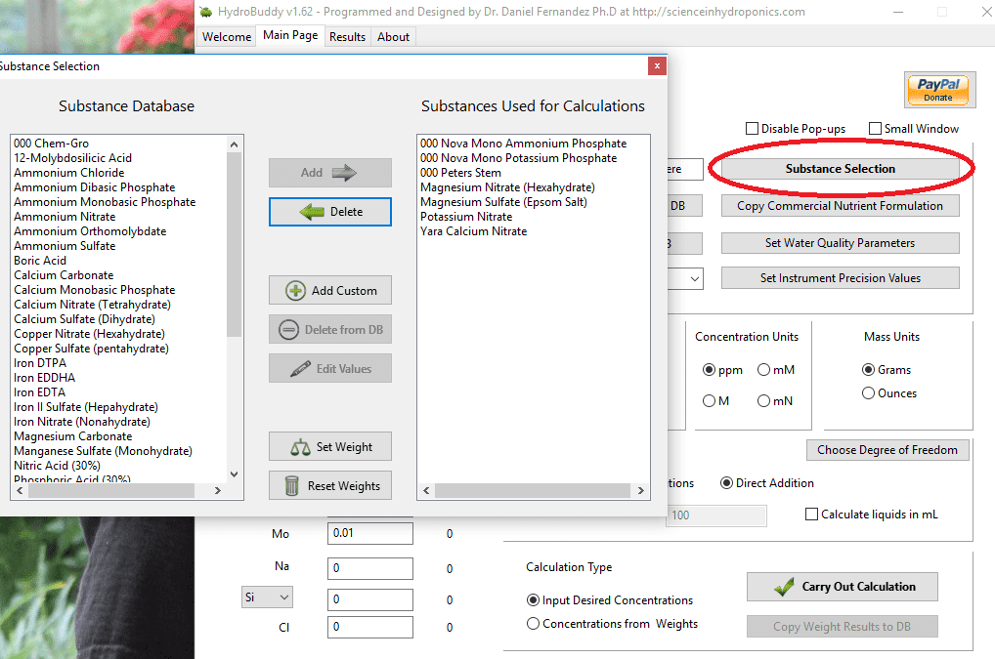Click the Add Custom plus icon
Screen dimensions: 995x659
tap(295, 291)
